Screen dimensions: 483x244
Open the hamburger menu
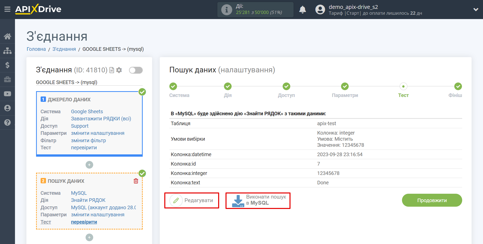point(7,9)
